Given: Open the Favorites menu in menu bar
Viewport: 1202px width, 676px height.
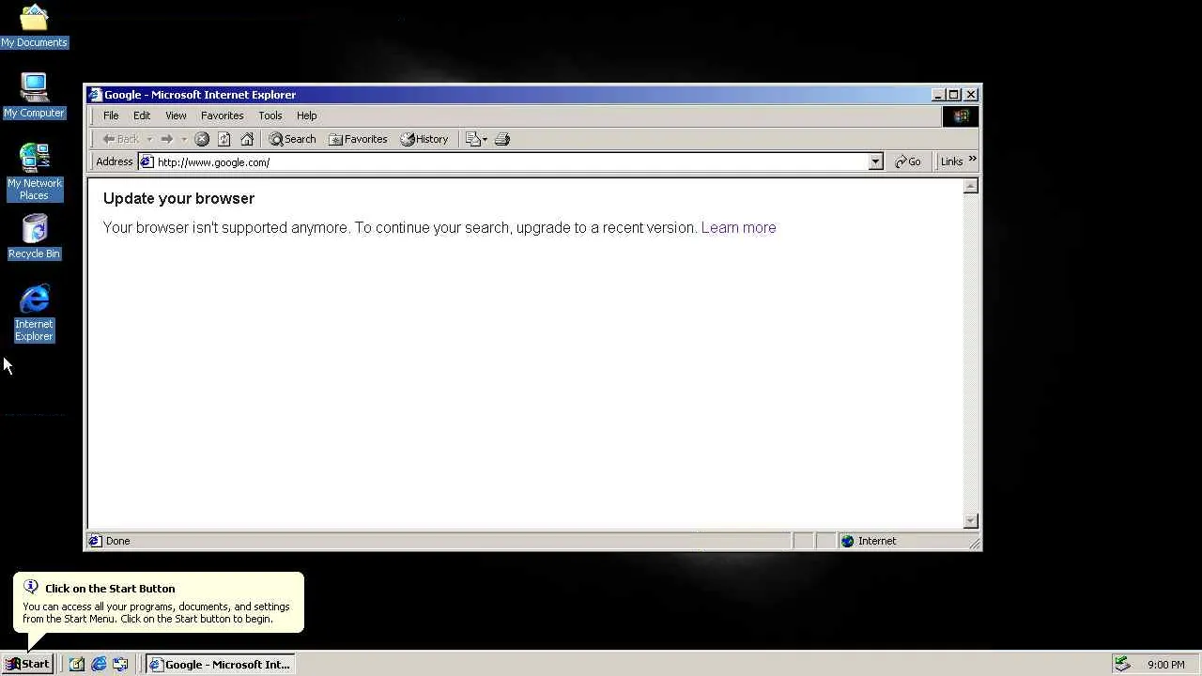Looking at the screenshot, I should (222, 115).
